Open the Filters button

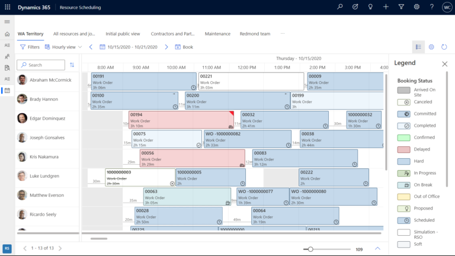(30, 47)
